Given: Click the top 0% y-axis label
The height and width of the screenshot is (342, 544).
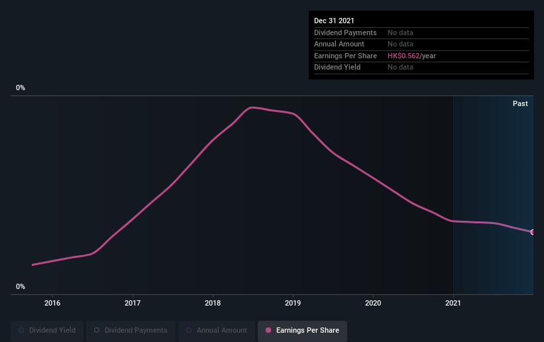Looking at the screenshot, I should pyautogui.click(x=21, y=88).
